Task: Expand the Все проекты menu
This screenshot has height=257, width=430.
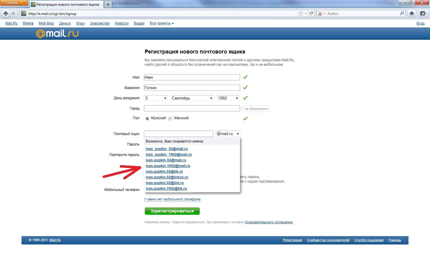Action: point(162,23)
